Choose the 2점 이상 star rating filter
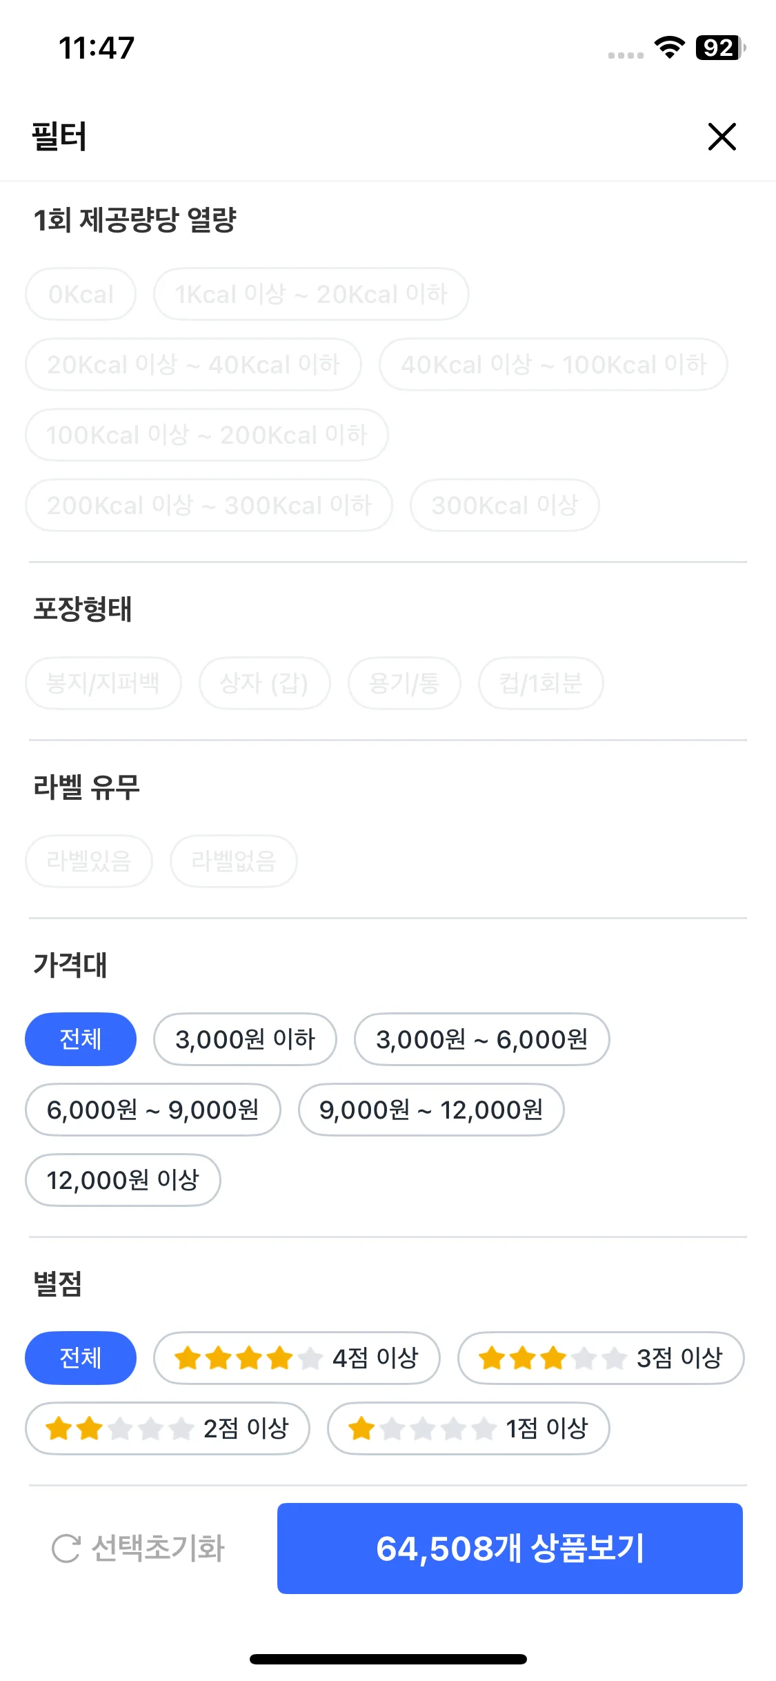Screen dimensions: 776x1681 pos(168,1428)
